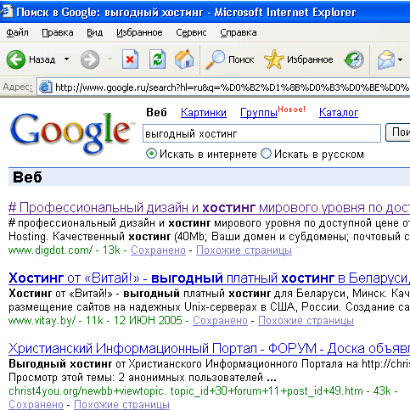Switch to the Каталог search tab
This screenshot has height=410, width=410.
pos(339,113)
